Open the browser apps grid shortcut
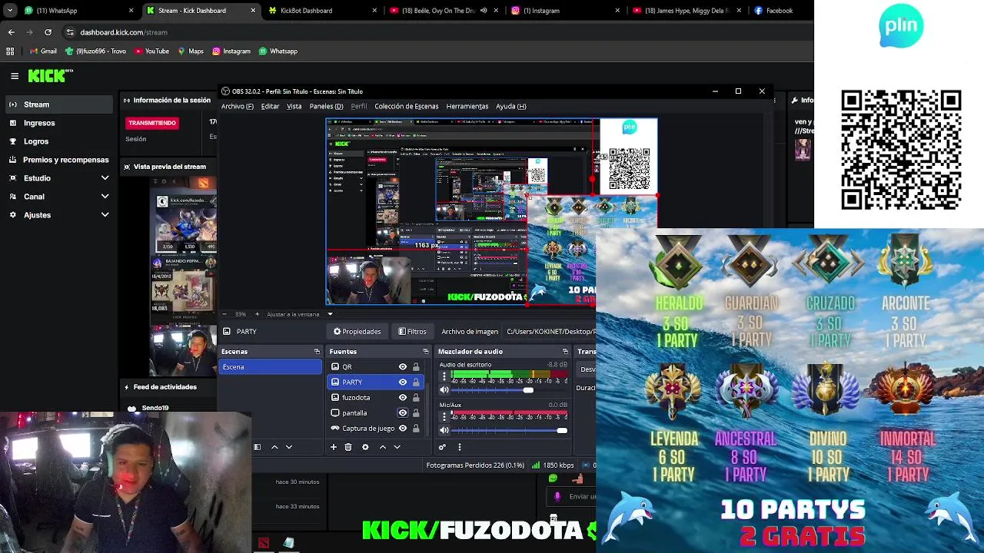The height and width of the screenshot is (553, 984). [10, 51]
